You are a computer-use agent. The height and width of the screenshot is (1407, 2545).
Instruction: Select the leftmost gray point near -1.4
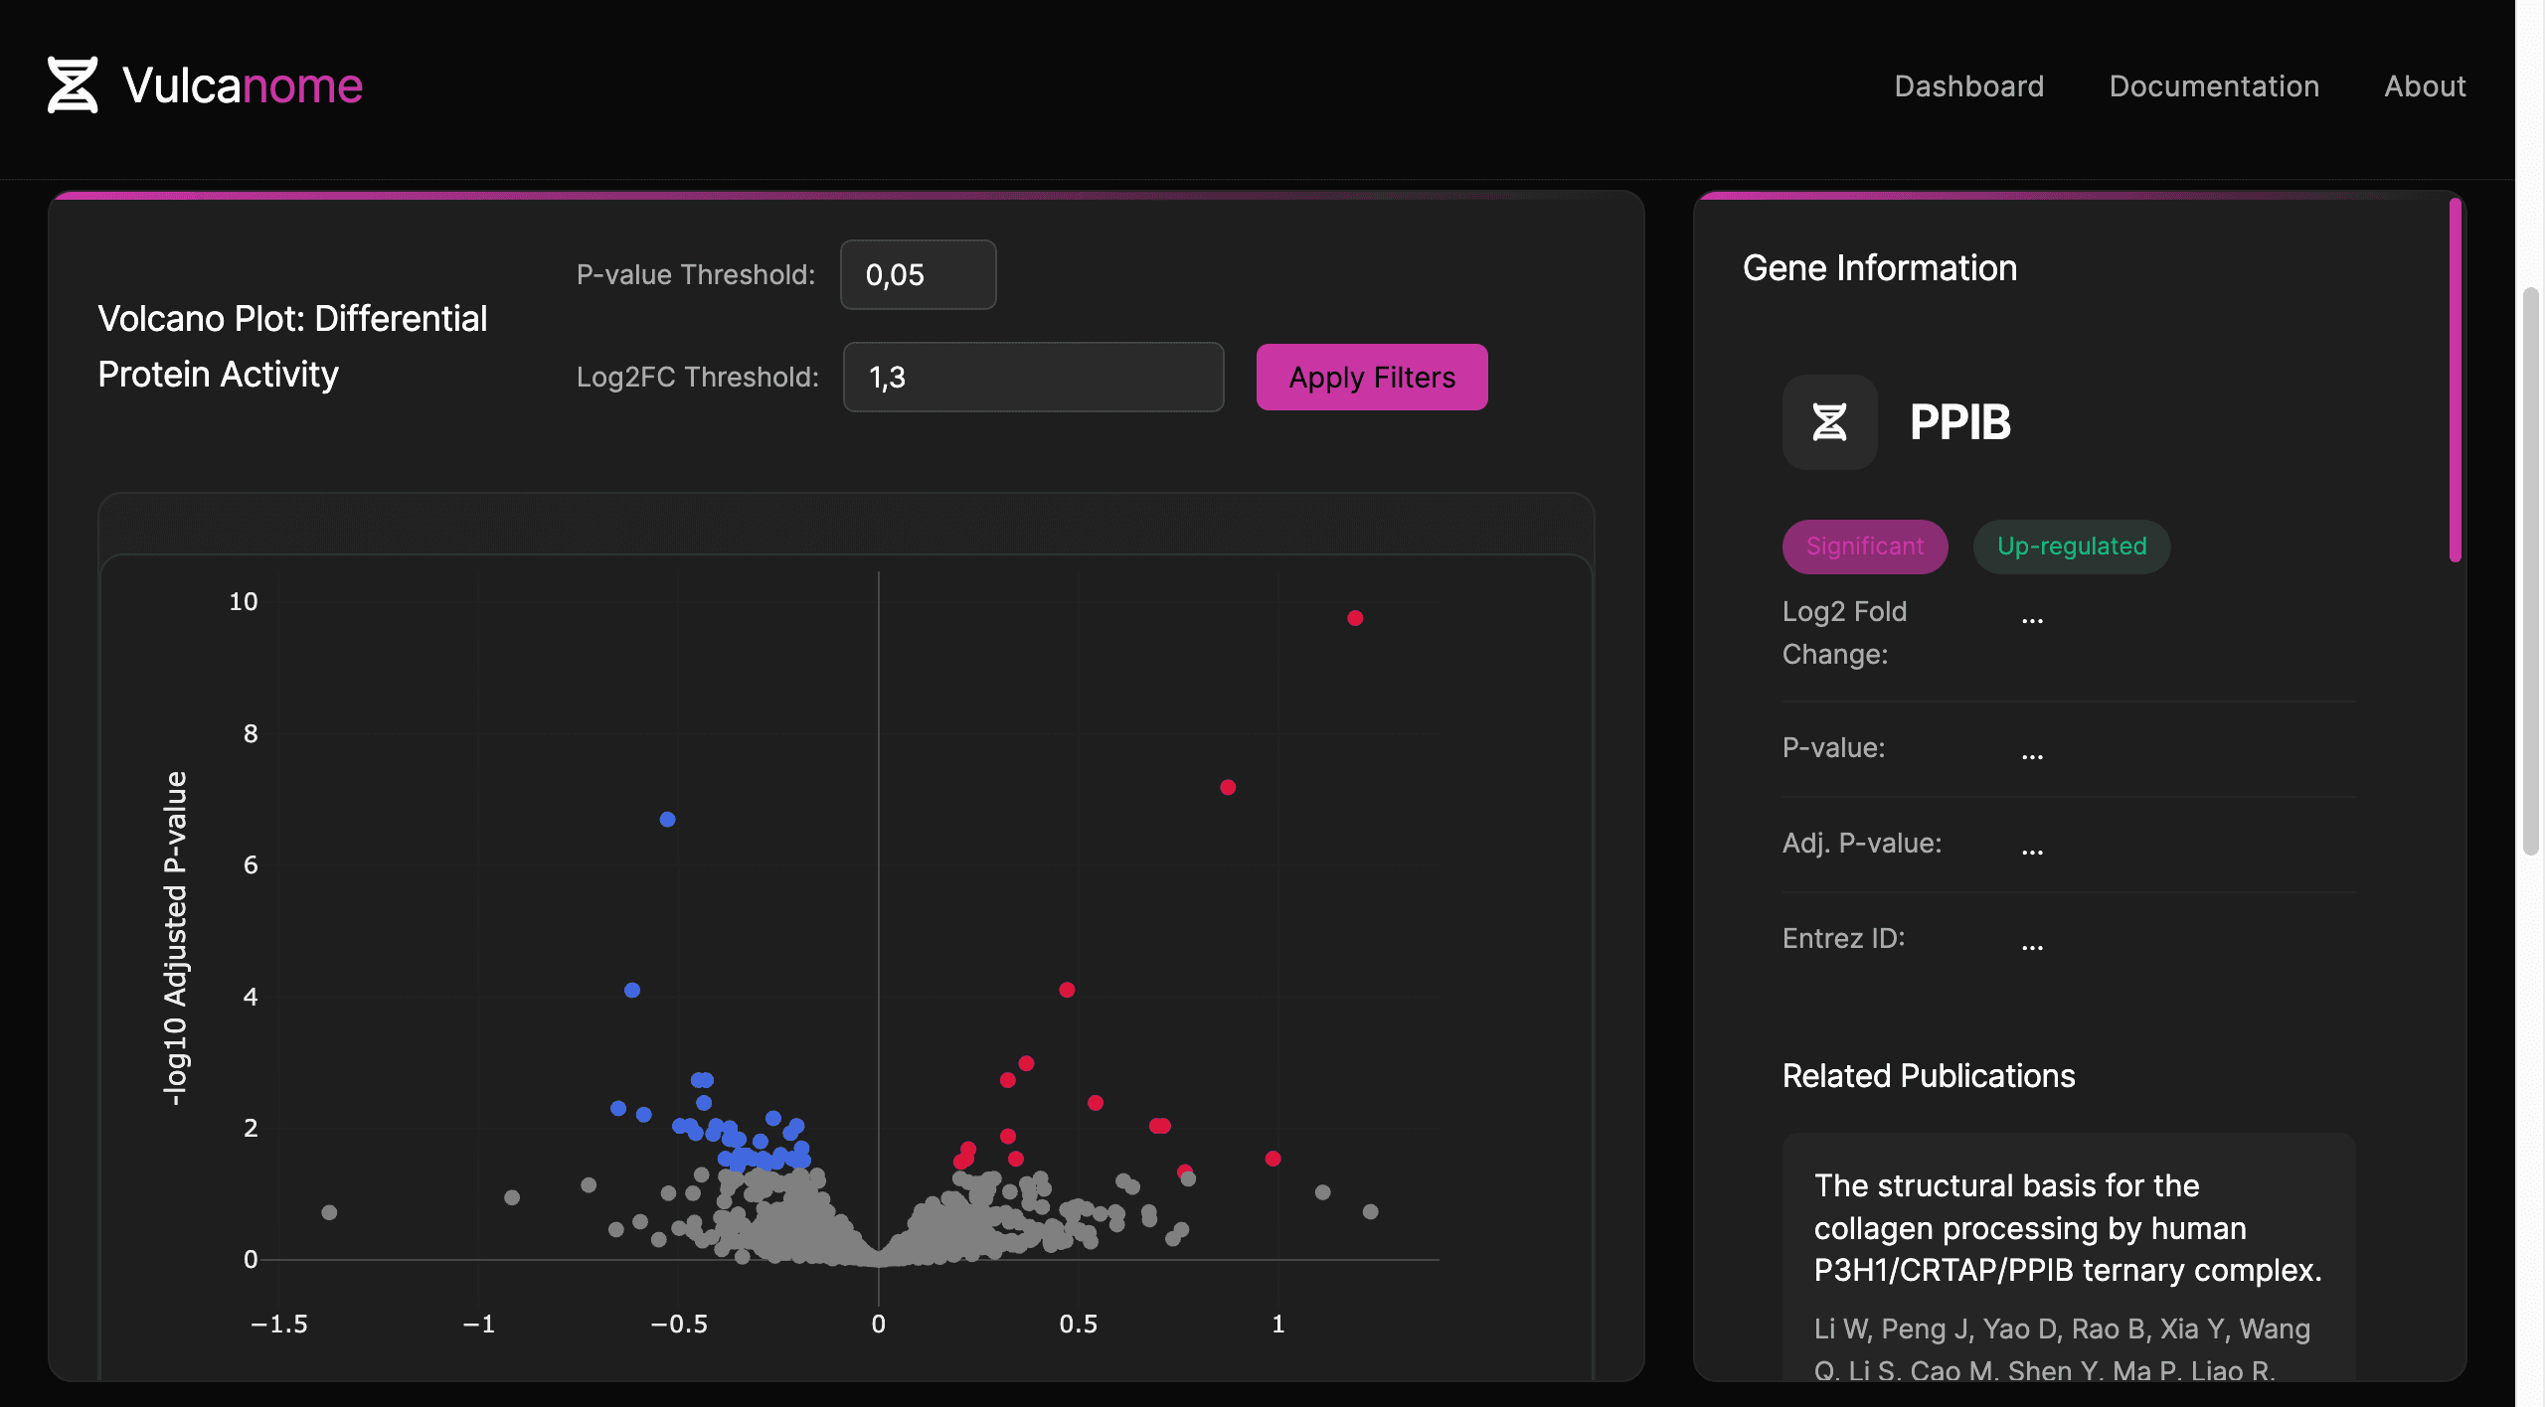click(329, 1212)
